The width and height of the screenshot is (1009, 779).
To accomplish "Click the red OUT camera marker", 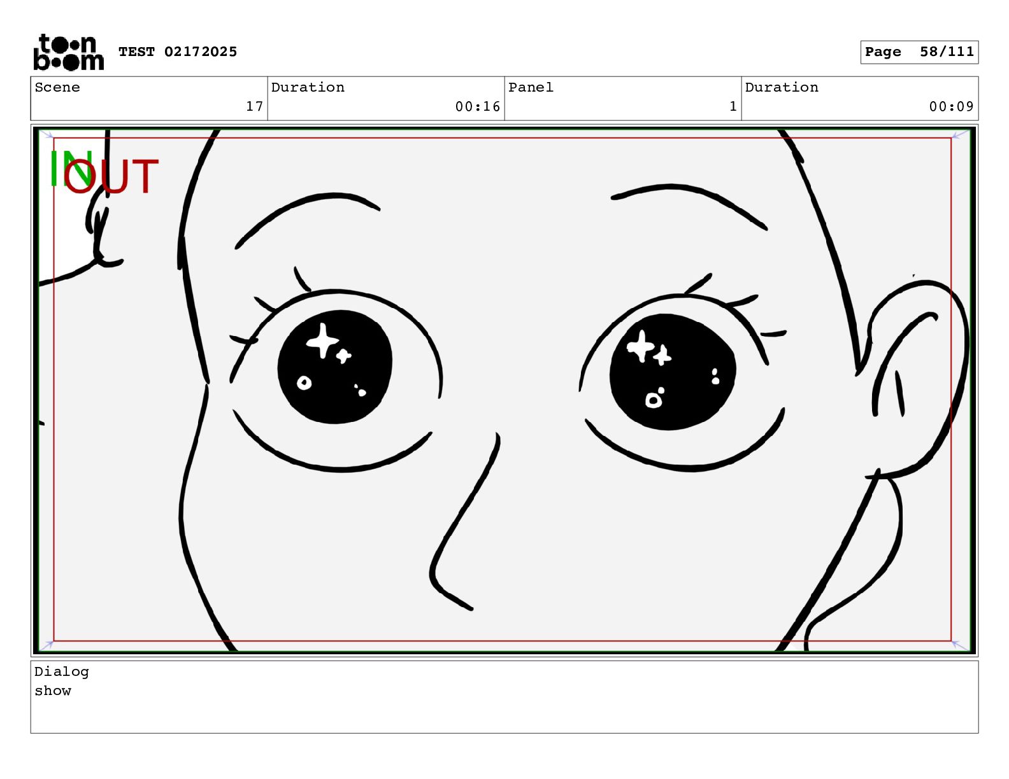I will (112, 176).
